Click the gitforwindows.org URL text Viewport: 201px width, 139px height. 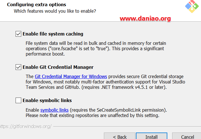26,126
